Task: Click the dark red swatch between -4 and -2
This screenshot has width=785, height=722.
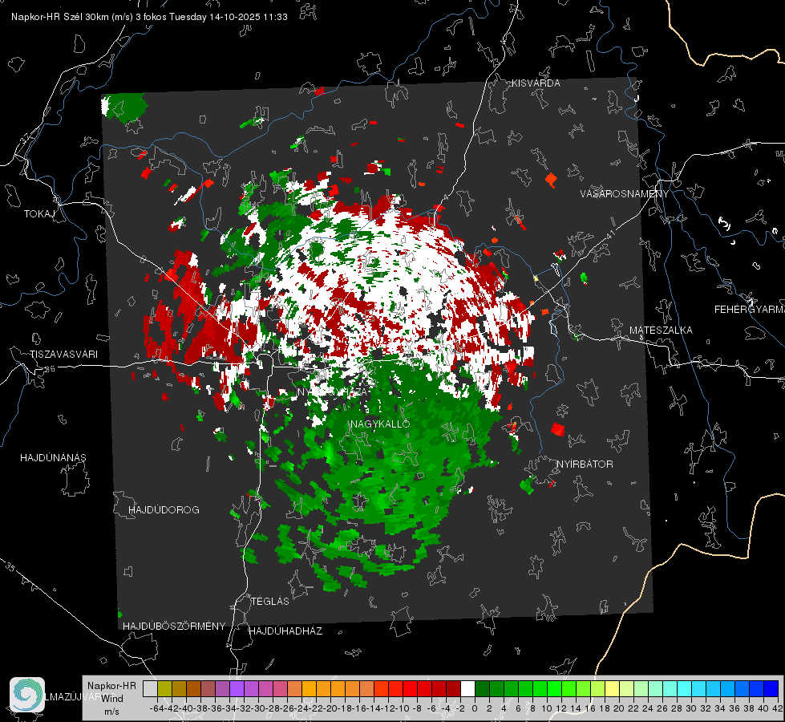Action: [453, 688]
